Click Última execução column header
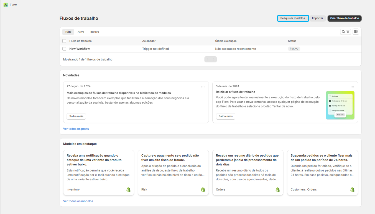 tap(226, 41)
